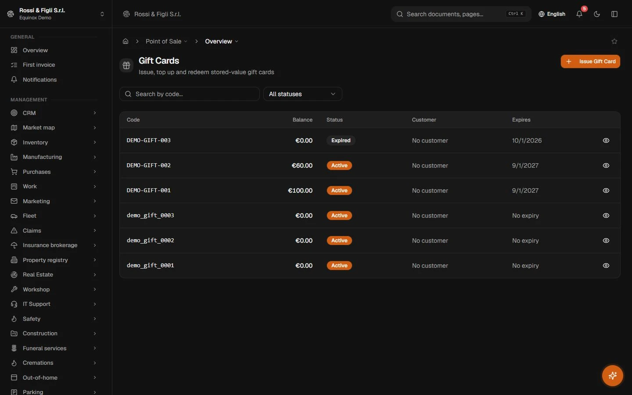Click the Search documents, pages field
Image resolution: width=632 pixels, height=395 pixels.
461,14
